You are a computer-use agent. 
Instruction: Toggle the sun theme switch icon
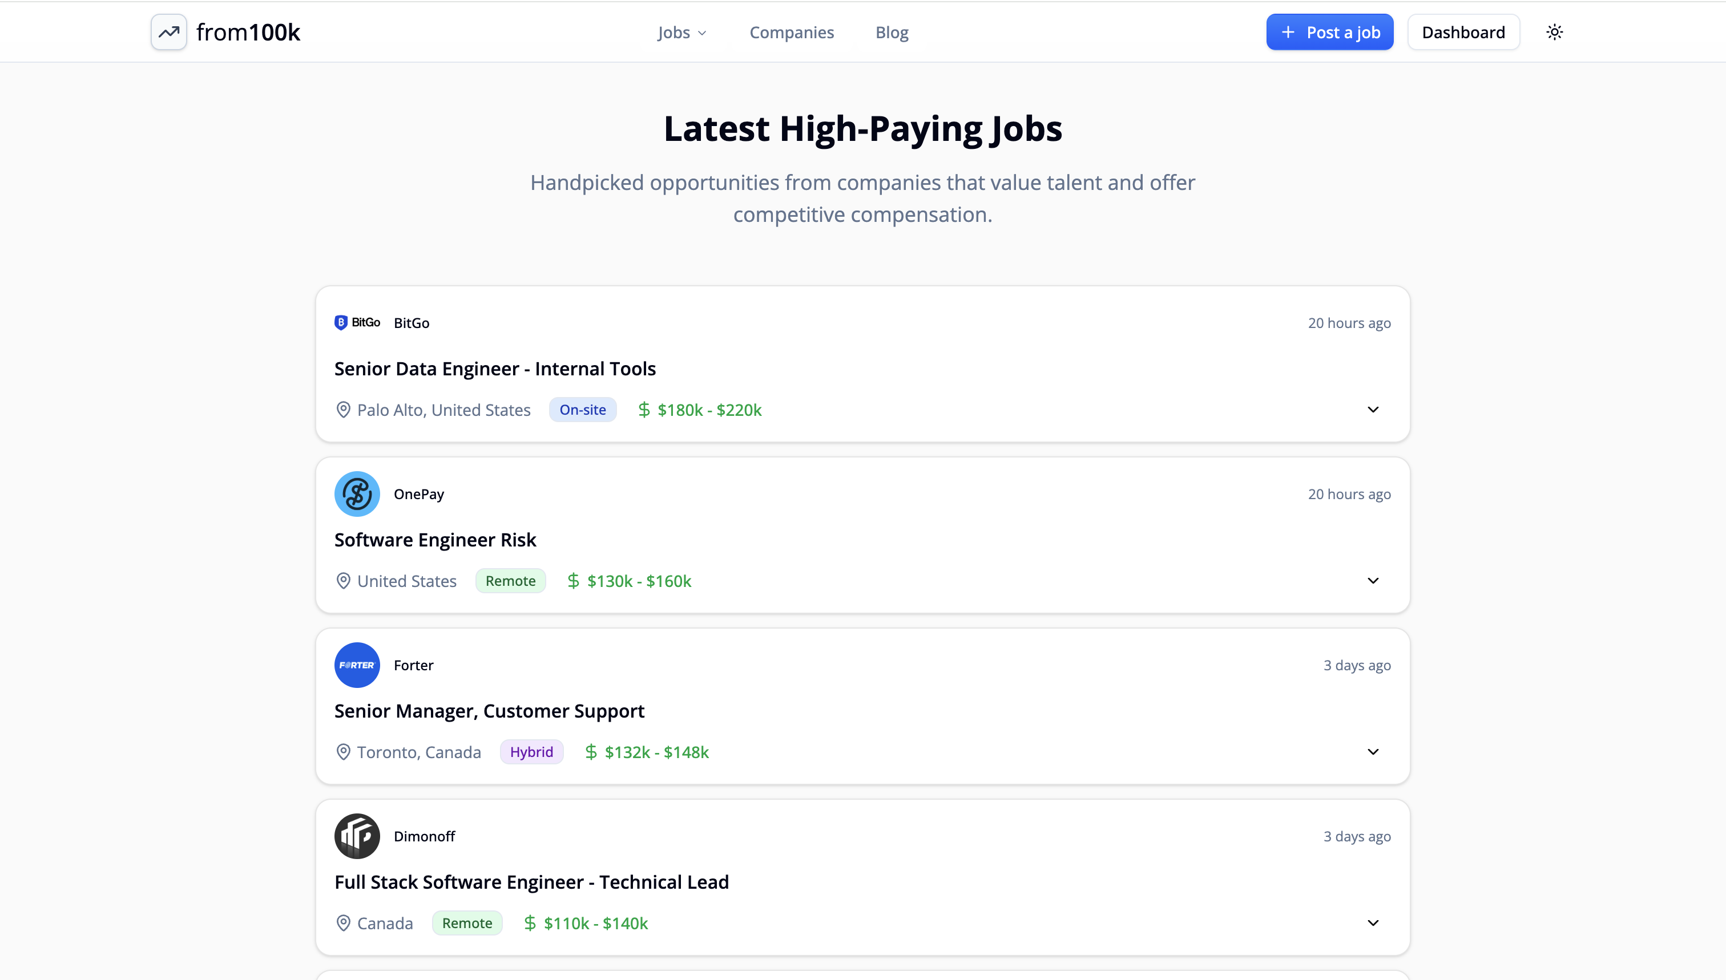coord(1554,33)
